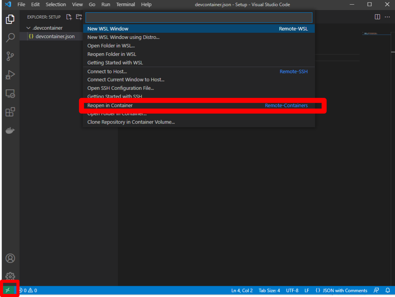The width and height of the screenshot is (395, 297).
Task: Change Tab Size: 4 indentation setting
Action: click(269, 290)
